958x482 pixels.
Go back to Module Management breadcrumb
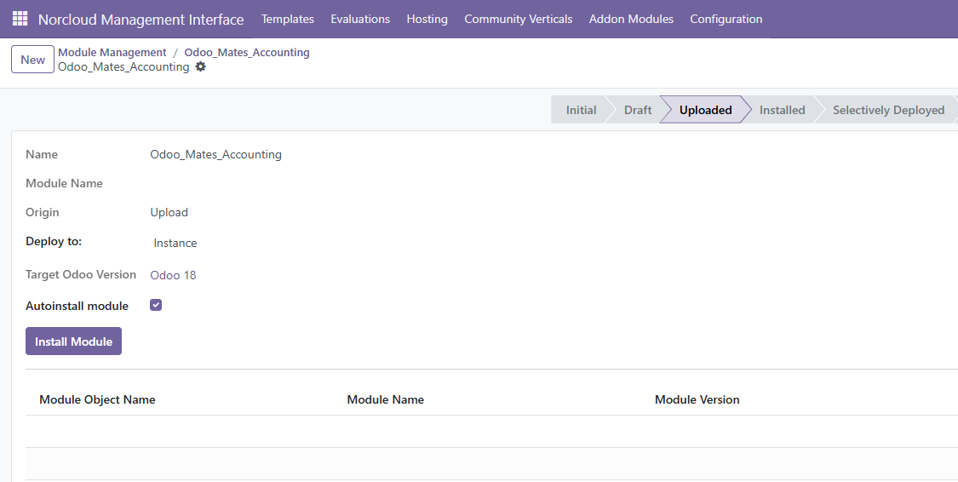(x=112, y=53)
